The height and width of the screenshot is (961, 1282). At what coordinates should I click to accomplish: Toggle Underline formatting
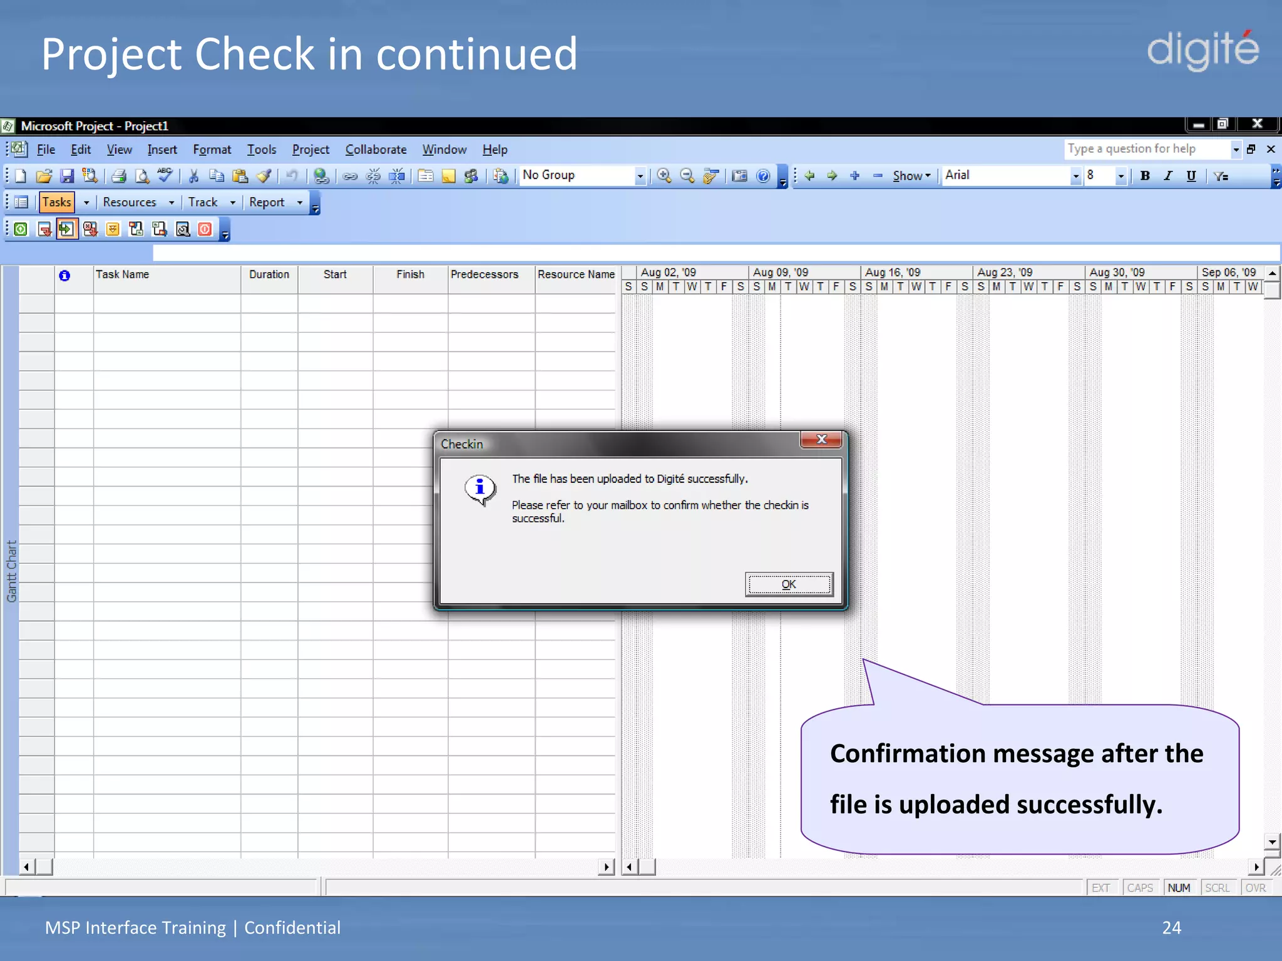tap(1191, 176)
